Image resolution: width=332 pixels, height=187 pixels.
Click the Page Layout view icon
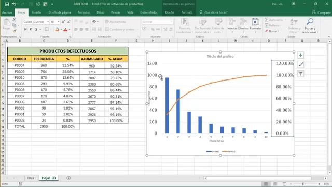pos(275,184)
